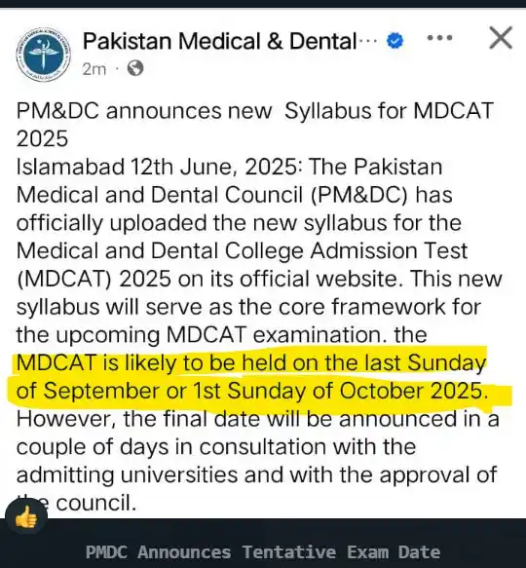This screenshot has width=526, height=568.
Task: Open the post's "2m" timestamp
Action: (94, 68)
